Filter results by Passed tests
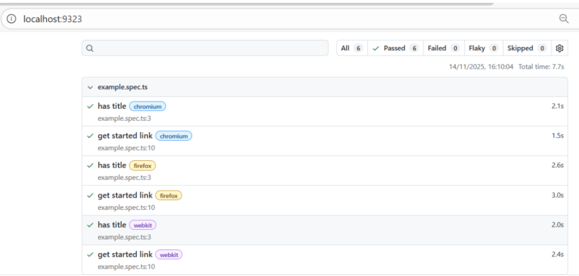This screenshot has height=276, width=579. [395, 48]
